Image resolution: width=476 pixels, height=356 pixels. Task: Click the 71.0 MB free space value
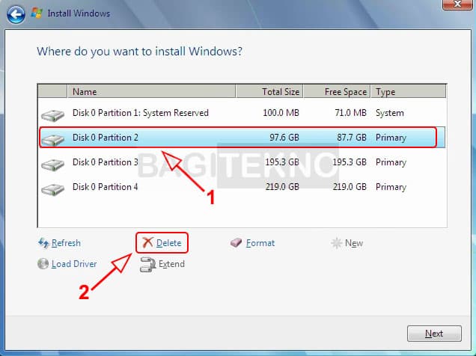tap(350, 113)
